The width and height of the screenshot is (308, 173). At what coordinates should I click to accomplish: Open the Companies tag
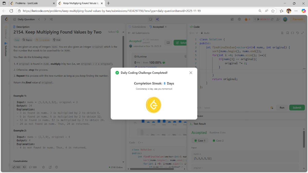click(42, 40)
